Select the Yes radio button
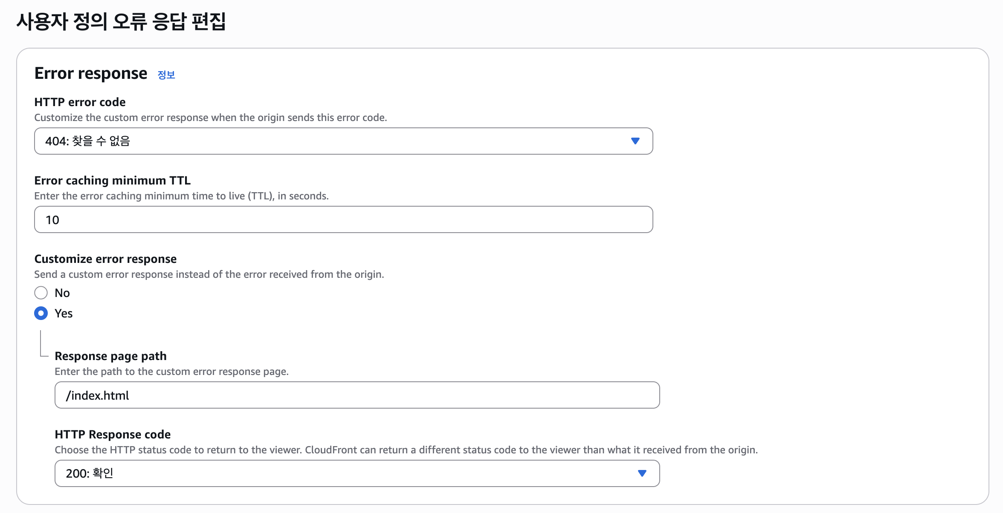This screenshot has height=513, width=1003. [41, 314]
